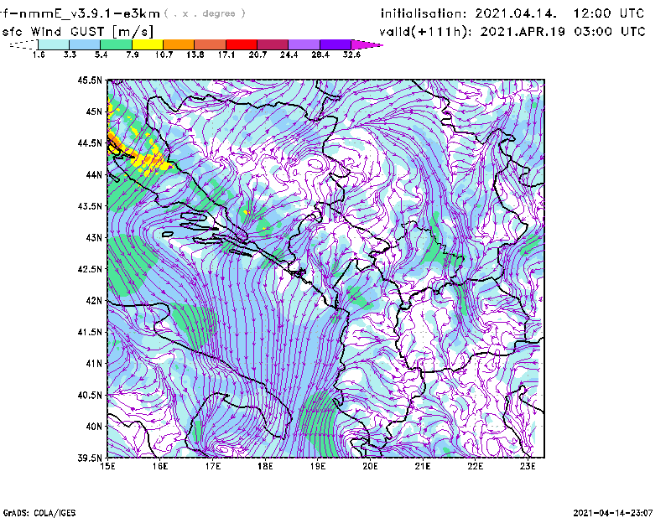Image resolution: width=671 pixels, height=518 pixels.
Task: Click the timestamp 2021-04-14-23:07
Action: coord(613,513)
